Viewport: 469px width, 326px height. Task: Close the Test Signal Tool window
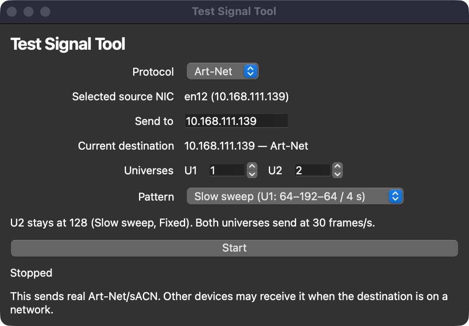[x=12, y=12]
